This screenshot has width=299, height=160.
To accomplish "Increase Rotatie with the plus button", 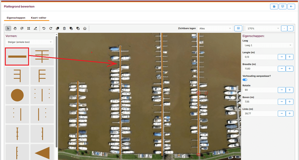I will tap(289, 90).
